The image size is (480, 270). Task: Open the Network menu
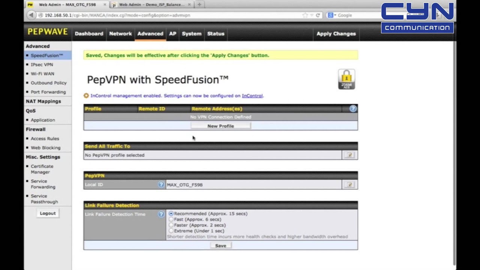pos(120,34)
